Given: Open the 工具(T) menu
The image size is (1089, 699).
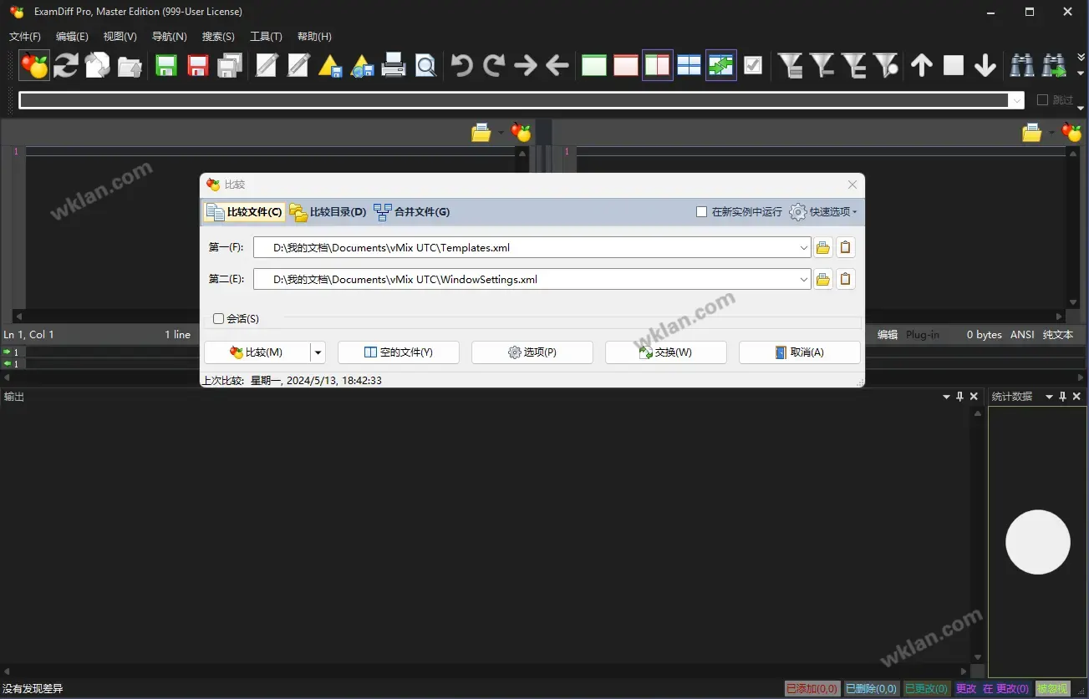Looking at the screenshot, I should [266, 37].
